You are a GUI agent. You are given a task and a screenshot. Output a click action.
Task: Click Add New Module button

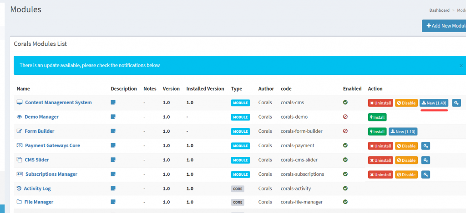(x=444, y=26)
